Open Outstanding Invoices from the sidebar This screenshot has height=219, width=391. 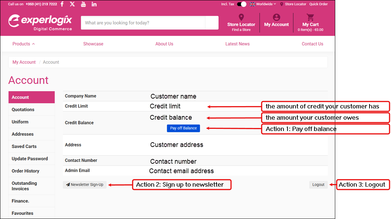[x=24, y=186]
